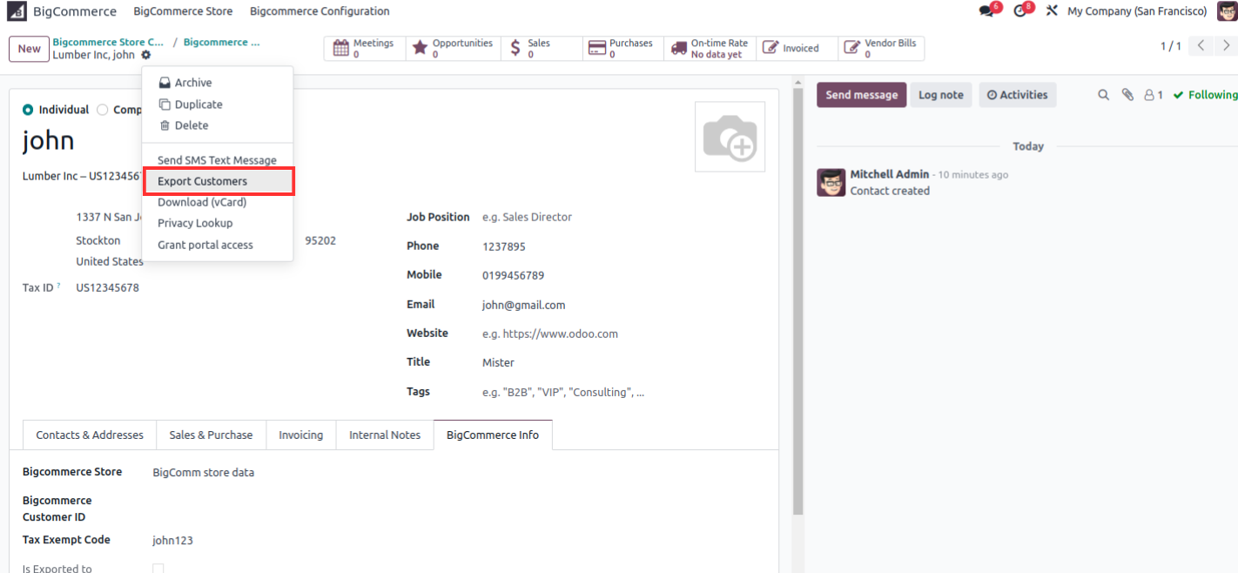The image size is (1238, 573).
Task: Open the Vendor Bills stat button
Action: tap(881, 49)
